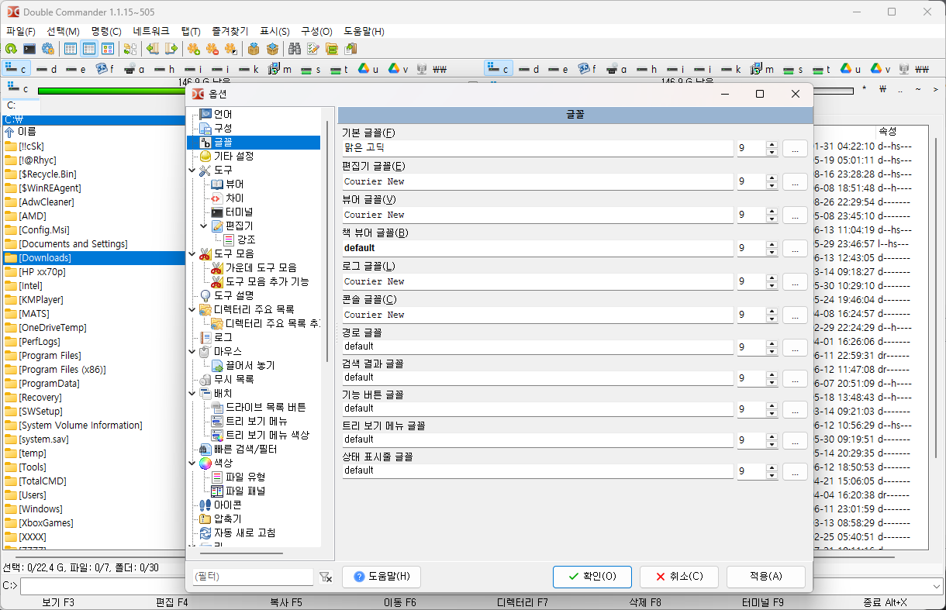Collapse the 색상 tree node
The width and height of the screenshot is (946, 610).
192,463
